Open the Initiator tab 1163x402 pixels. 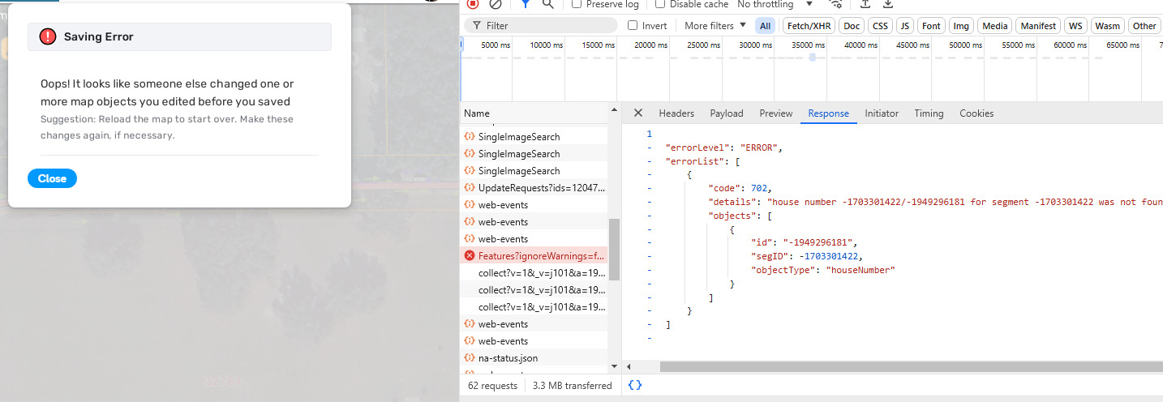882,113
